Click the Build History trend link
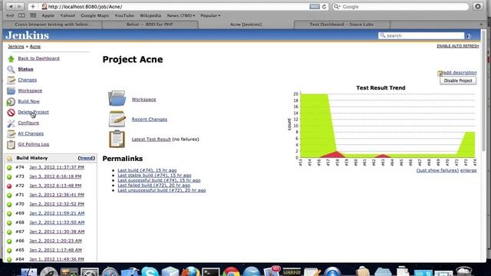The height and width of the screenshot is (276, 491). click(86, 158)
